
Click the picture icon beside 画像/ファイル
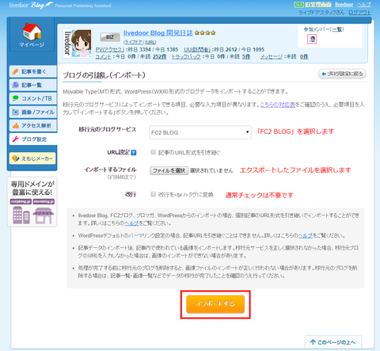pyautogui.click(x=16, y=112)
